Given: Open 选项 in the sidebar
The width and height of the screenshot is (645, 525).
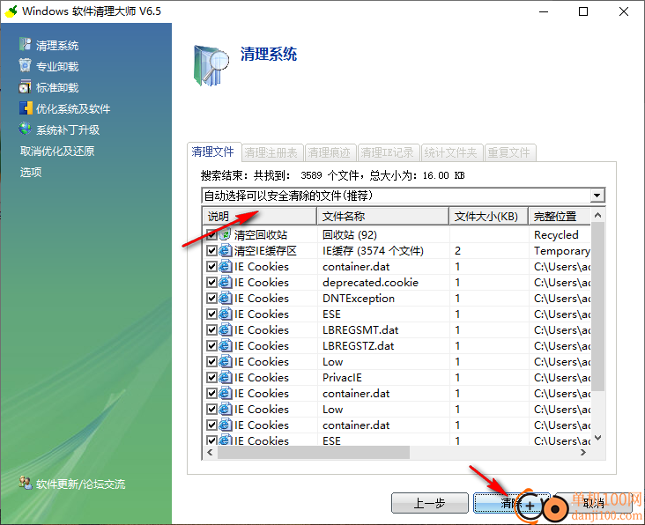Looking at the screenshot, I should 31,172.
